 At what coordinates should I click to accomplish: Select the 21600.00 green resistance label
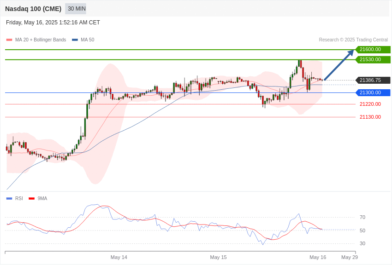point(373,50)
